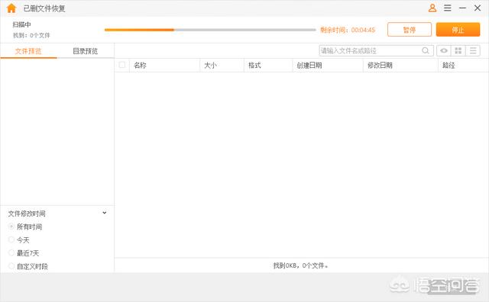Close the recovery window
Image resolution: width=489 pixels, height=302 pixels.
click(478, 8)
